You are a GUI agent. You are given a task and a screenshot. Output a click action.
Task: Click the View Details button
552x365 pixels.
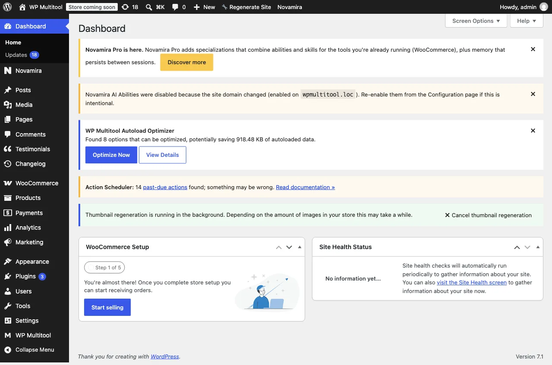163,155
